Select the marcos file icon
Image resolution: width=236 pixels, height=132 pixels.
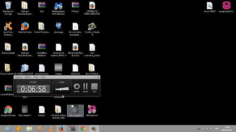[x=42, y=111]
